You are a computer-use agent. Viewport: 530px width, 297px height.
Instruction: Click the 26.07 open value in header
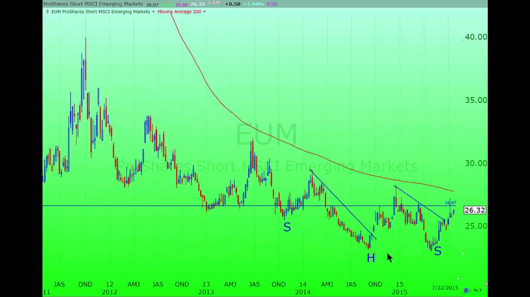coord(152,5)
